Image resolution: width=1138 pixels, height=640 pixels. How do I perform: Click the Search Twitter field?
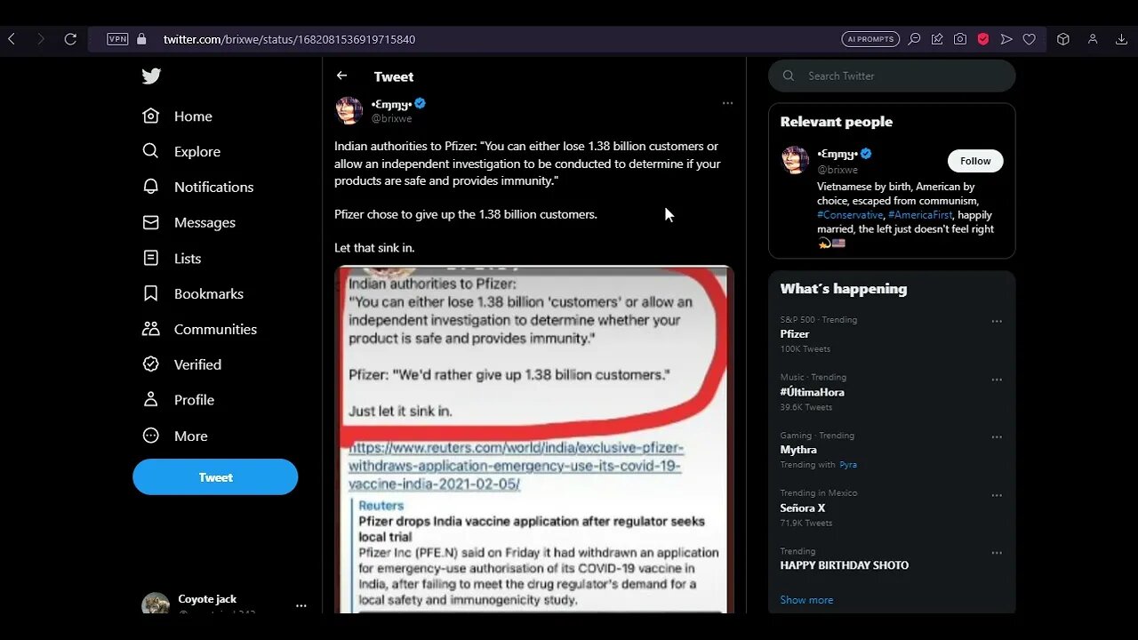tap(892, 76)
